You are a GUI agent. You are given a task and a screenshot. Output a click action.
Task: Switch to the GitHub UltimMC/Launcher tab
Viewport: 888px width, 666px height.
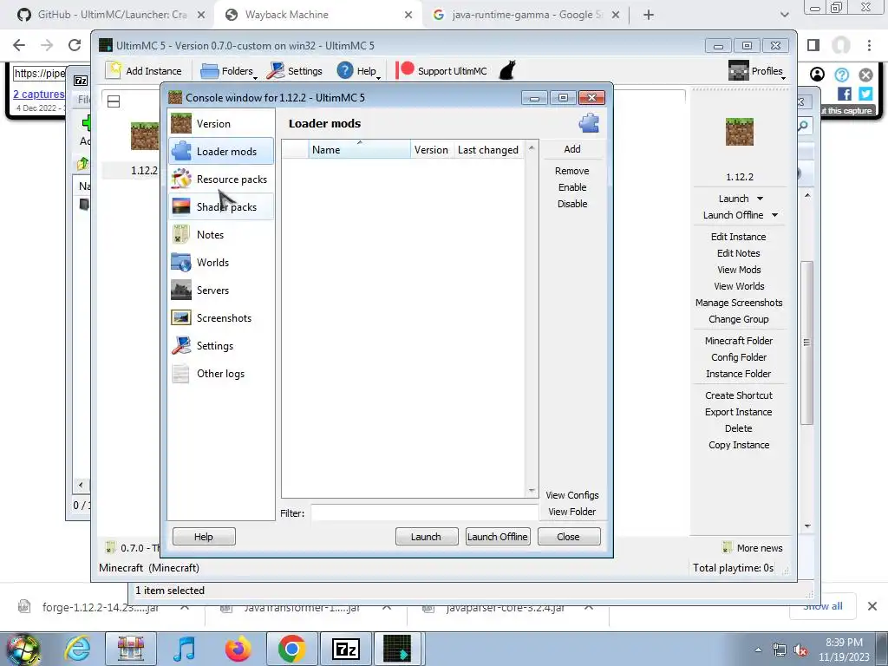click(112, 15)
